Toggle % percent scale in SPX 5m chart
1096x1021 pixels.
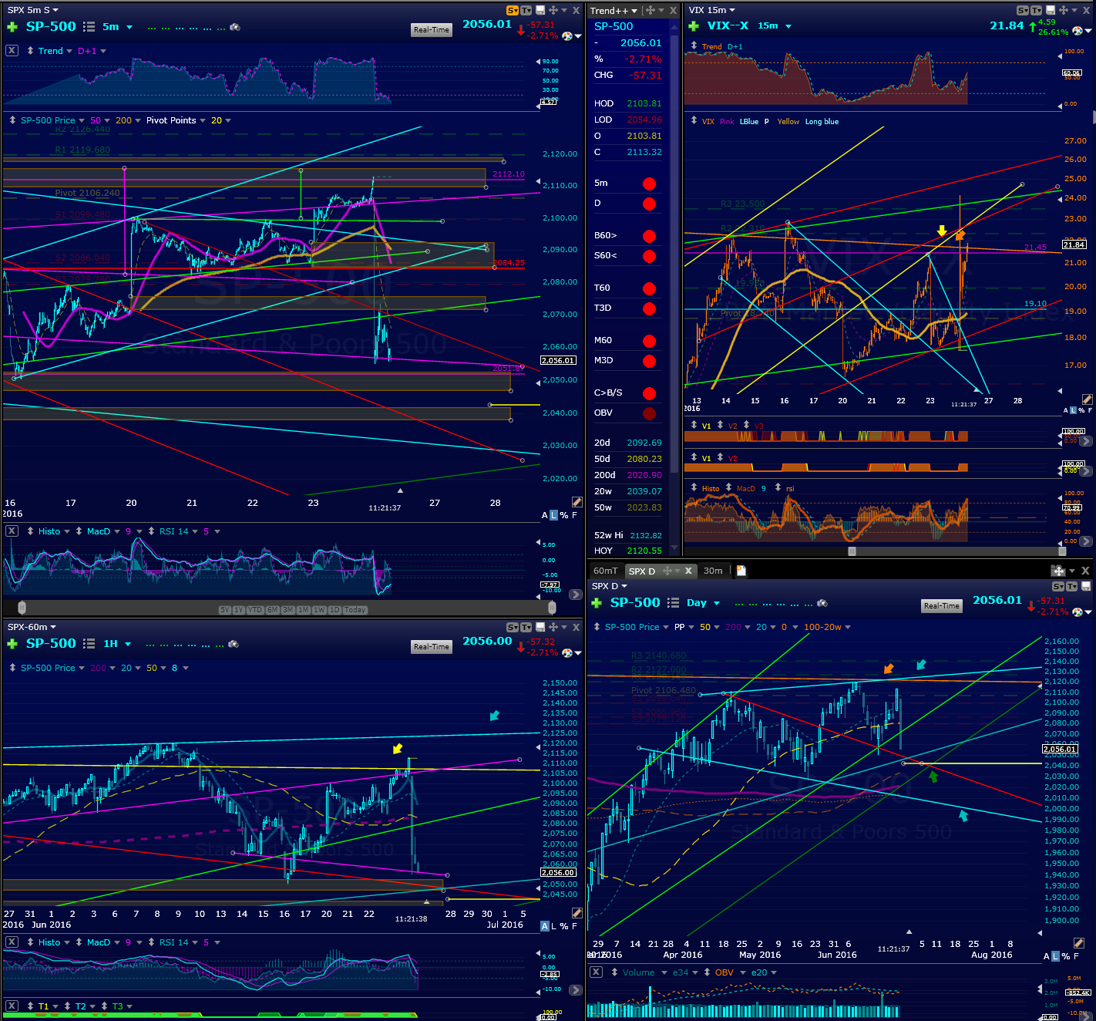564,515
